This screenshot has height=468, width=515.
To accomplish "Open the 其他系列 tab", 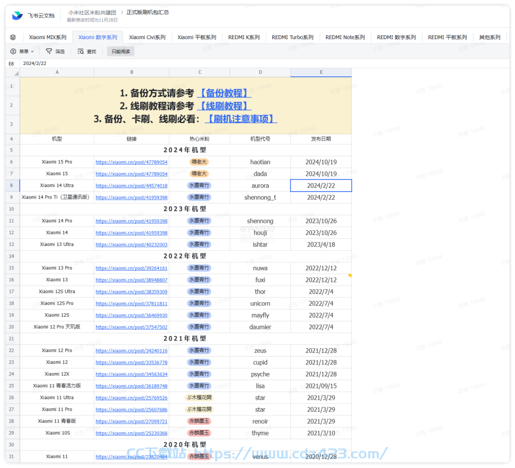I will tap(490, 37).
